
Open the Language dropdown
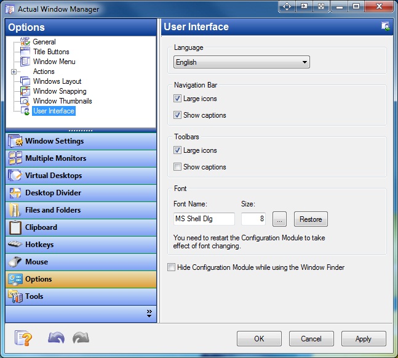tap(242, 62)
